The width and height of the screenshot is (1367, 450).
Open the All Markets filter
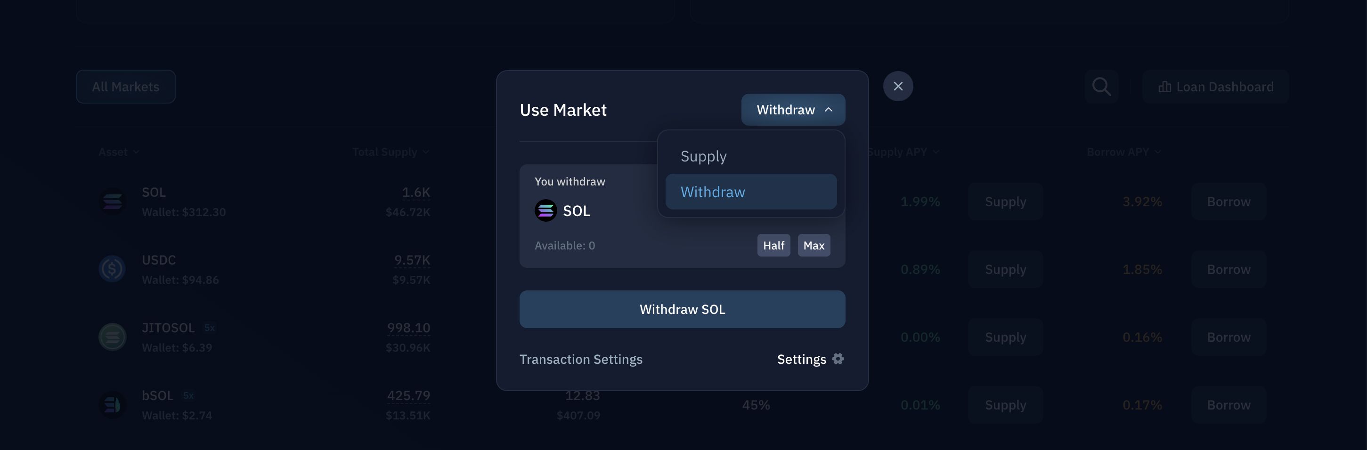point(125,87)
